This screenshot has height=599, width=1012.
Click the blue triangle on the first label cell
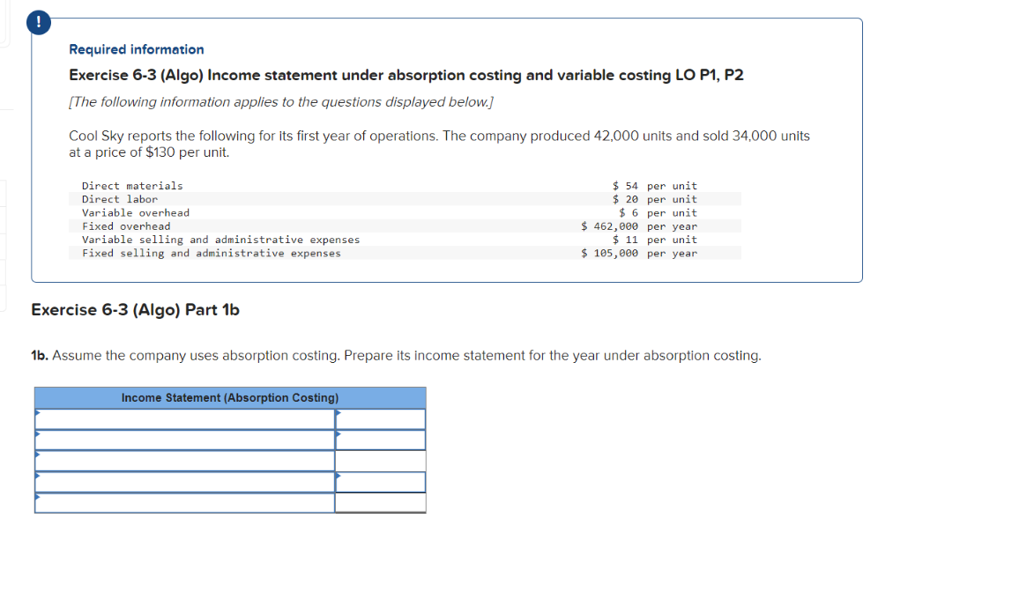point(38,411)
